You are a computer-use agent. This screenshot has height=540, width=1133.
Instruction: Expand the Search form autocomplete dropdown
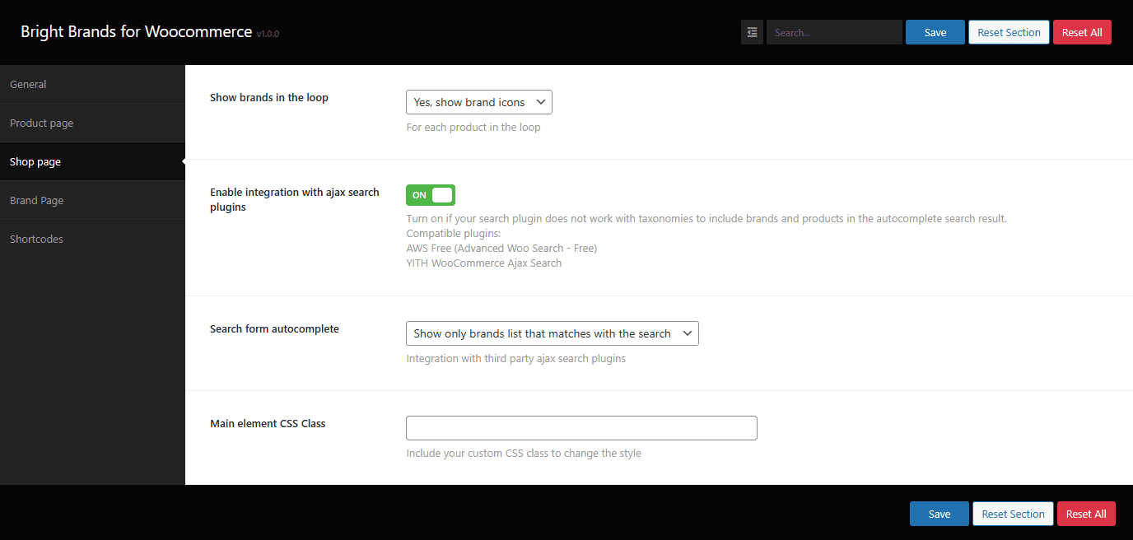point(552,333)
